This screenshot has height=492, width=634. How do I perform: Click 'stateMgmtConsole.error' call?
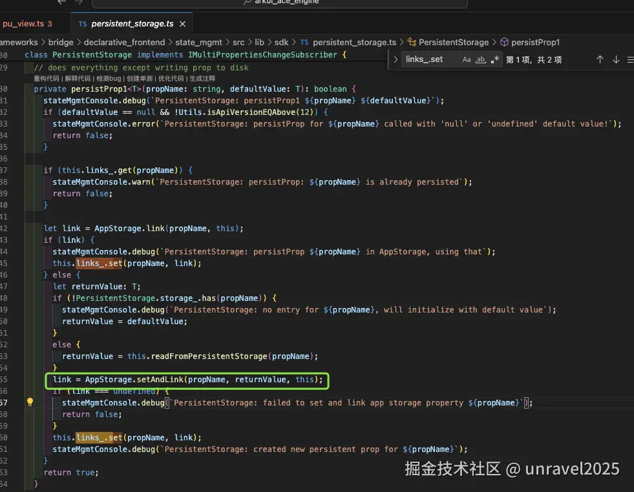point(104,123)
